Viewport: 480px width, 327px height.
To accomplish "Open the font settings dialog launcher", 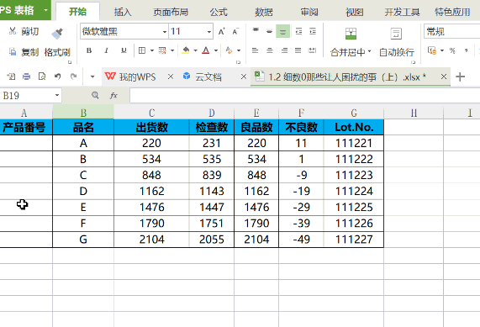I will pyautogui.click(x=238, y=62).
